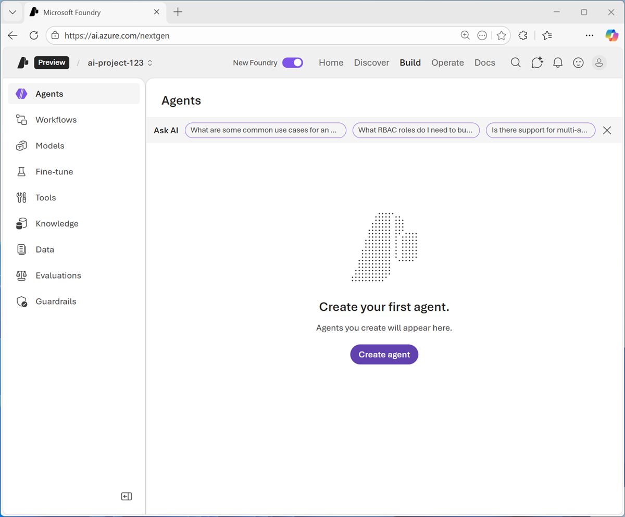Open the Knowledge section
625x517 pixels.
tap(56, 223)
